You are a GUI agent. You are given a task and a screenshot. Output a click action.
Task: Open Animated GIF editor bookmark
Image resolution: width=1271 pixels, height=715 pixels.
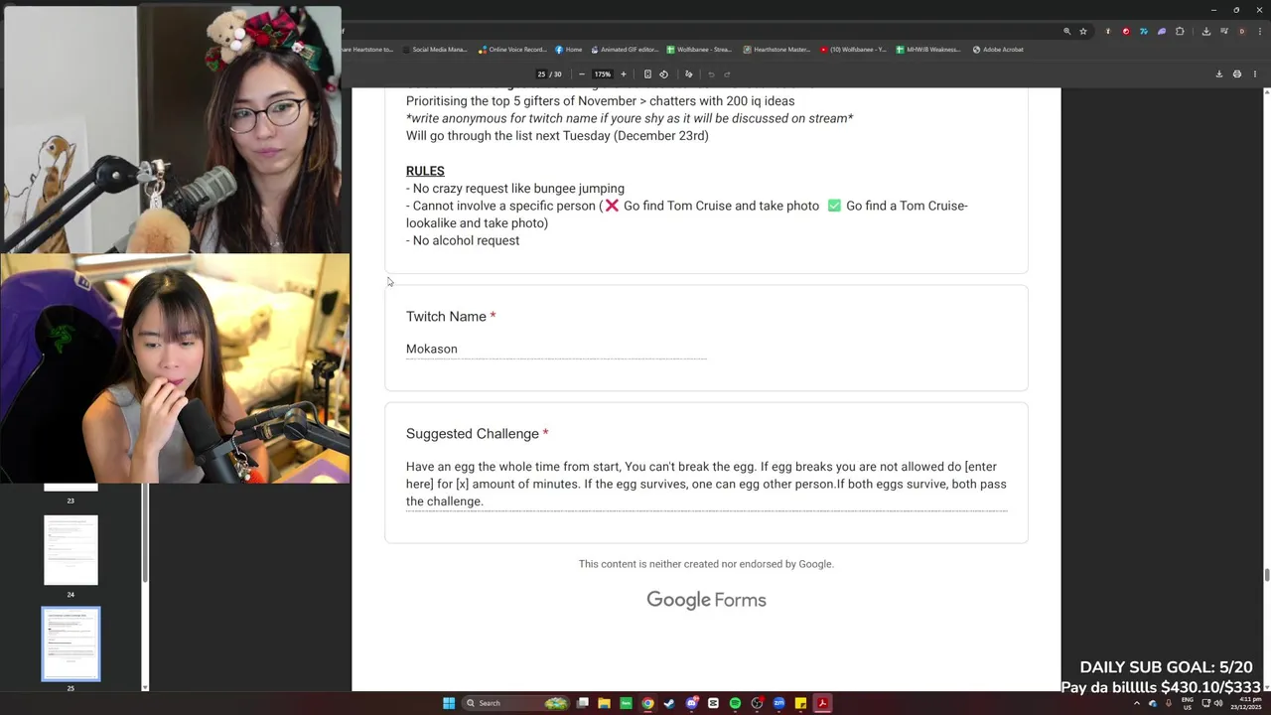click(625, 50)
